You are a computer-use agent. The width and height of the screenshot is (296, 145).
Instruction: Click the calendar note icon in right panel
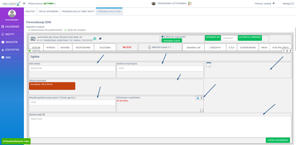pyautogui.click(x=209, y=65)
